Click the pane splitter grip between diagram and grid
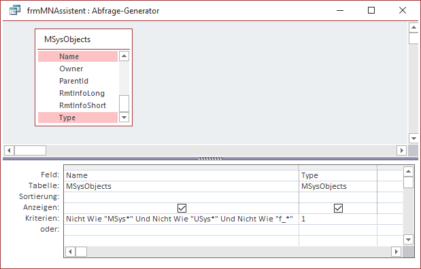 click(210, 158)
